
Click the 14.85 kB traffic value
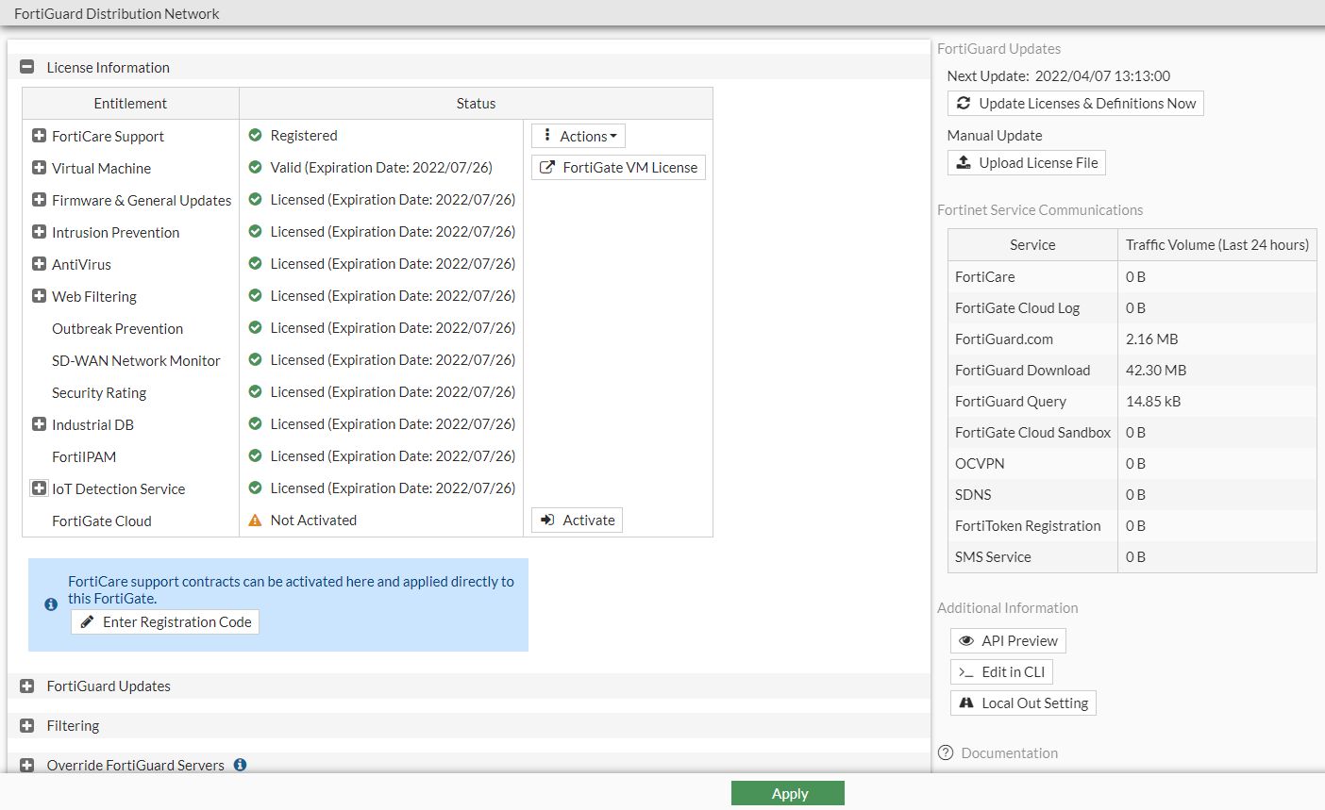[x=1153, y=402]
